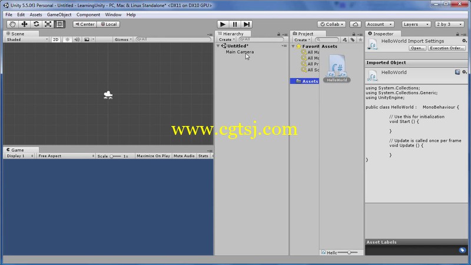Screen dimensions: 471x265
Task: Select Main Camera in Hierarchy
Action: pos(240,52)
